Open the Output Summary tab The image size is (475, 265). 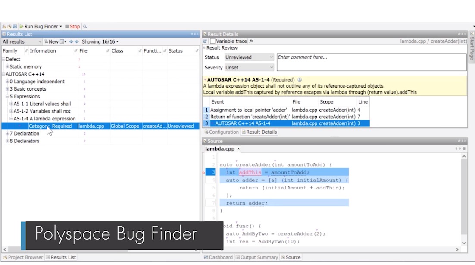point(257,257)
